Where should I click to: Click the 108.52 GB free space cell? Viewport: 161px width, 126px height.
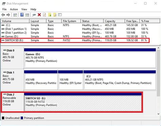point(132,40)
